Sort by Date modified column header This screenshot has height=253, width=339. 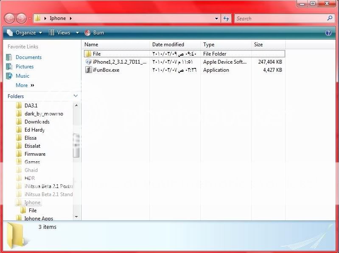coord(175,45)
